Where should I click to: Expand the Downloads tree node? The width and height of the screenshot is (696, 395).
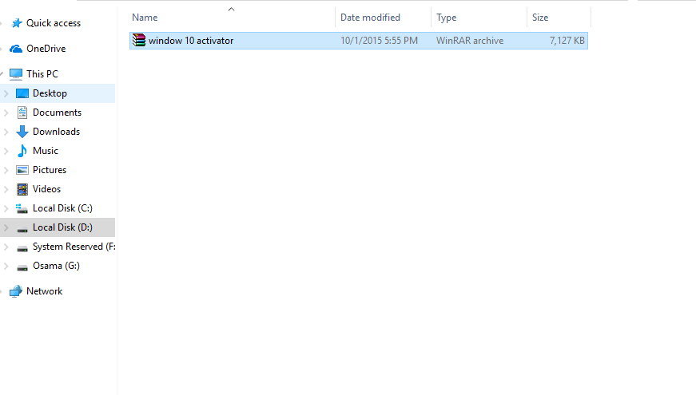click(x=6, y=132)
